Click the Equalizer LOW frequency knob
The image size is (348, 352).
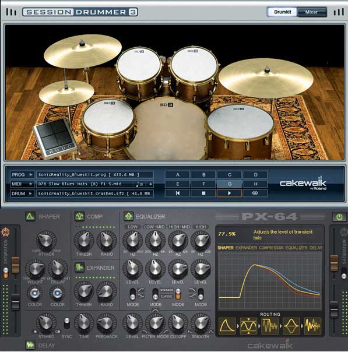(x=132, y=241)
